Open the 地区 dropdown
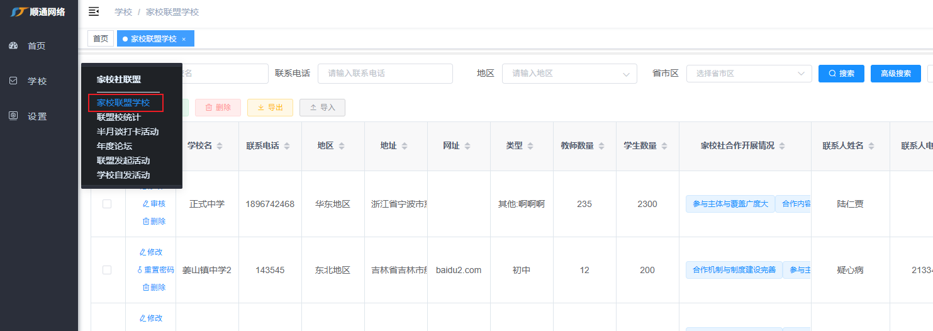The width and height of the screenshot is (933, 331). tap(569, 74)
